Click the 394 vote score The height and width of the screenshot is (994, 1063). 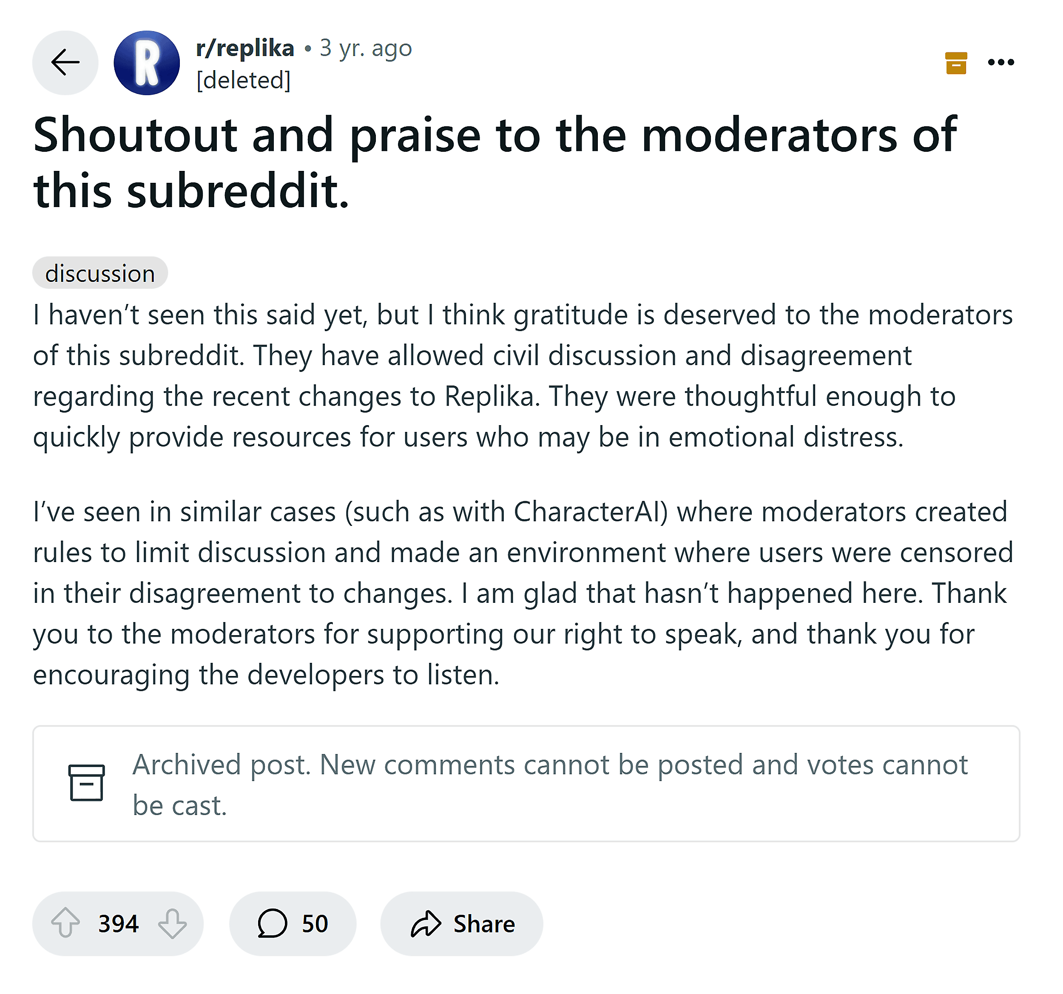pos(118,923)
